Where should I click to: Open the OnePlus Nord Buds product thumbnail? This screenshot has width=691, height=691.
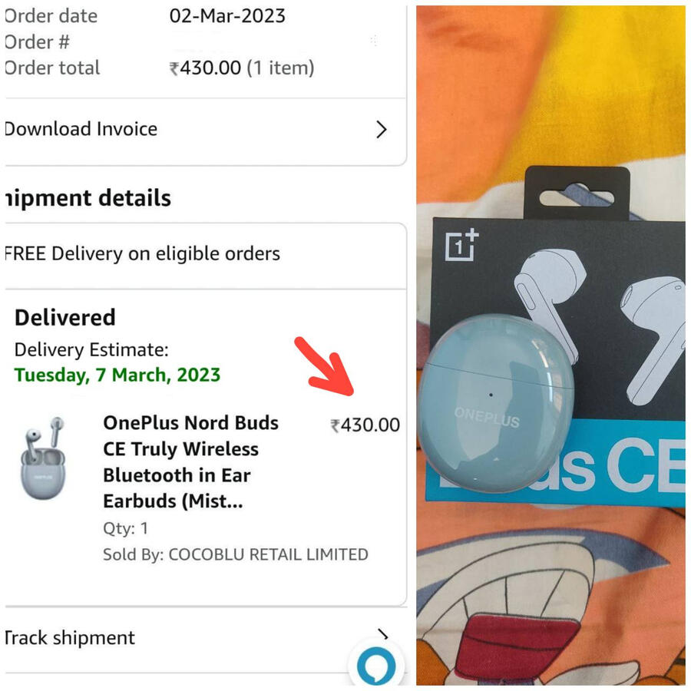[x=42, y=459]
